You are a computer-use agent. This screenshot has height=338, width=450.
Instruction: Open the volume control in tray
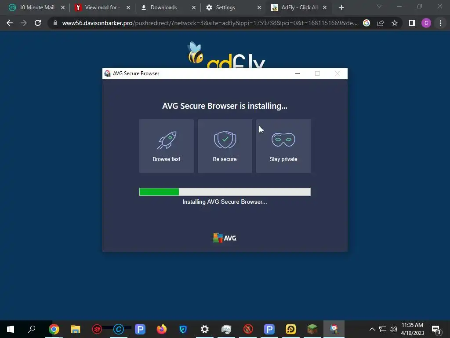(x=393, y=329)
